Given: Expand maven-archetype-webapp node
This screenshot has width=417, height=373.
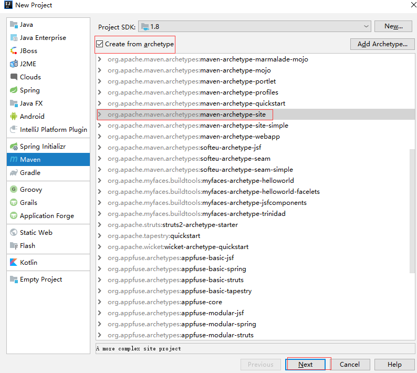Looking at the screenshot, I should [99, 137].
